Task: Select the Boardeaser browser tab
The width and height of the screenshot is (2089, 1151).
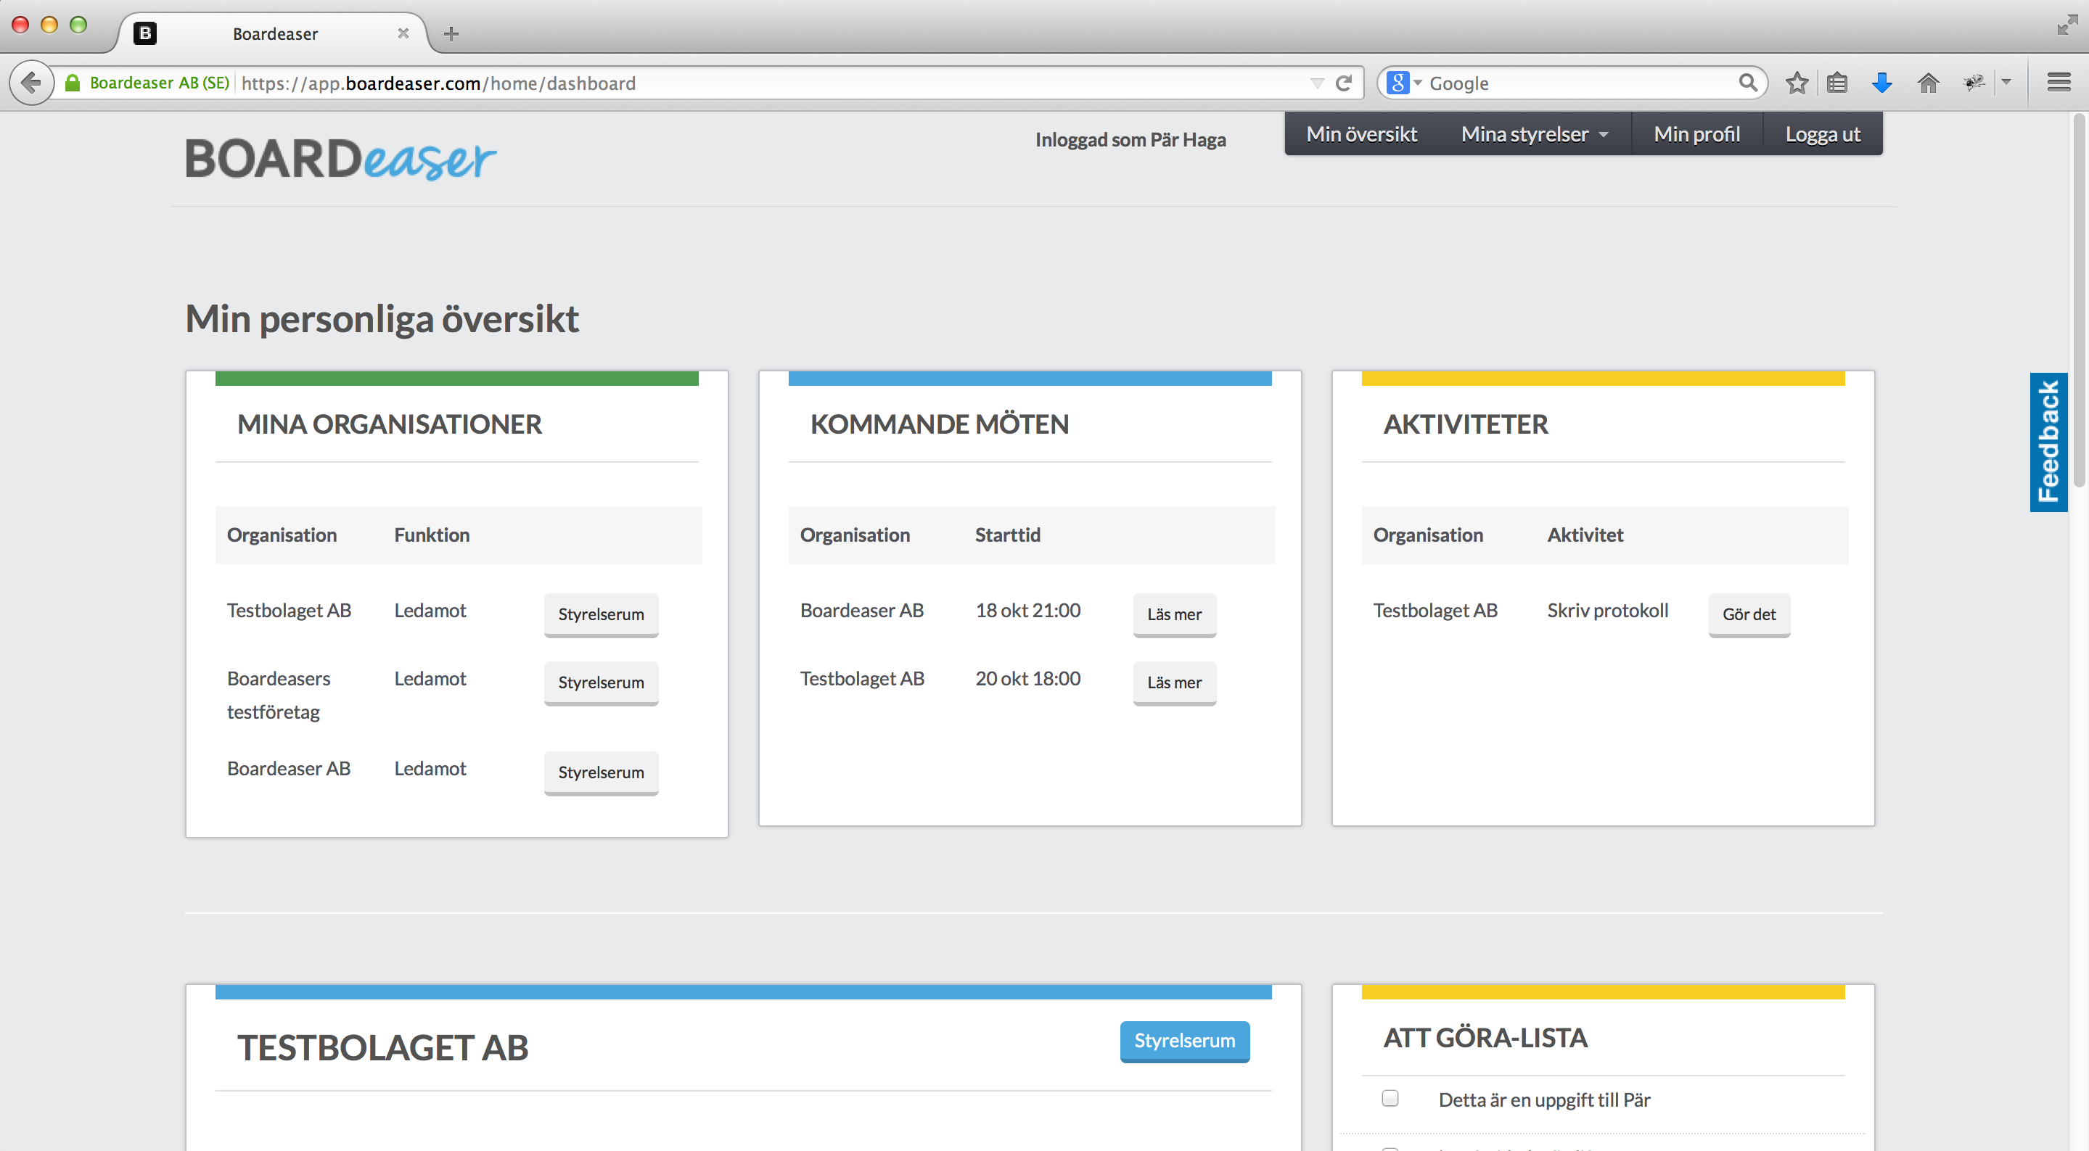Action: tap(275, 33)
